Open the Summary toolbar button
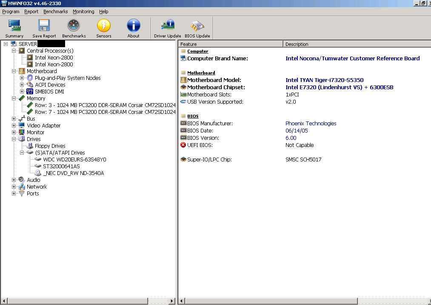 (x=14, y=28)
